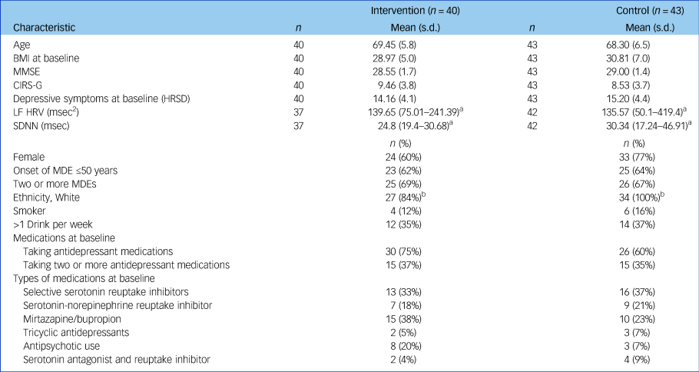The width and height of the screenshot is (699, 372).
Task: Select the Female row label
Action: pos(30,154)
